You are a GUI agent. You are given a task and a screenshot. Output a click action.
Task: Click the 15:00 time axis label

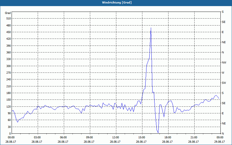coord(142,137)
